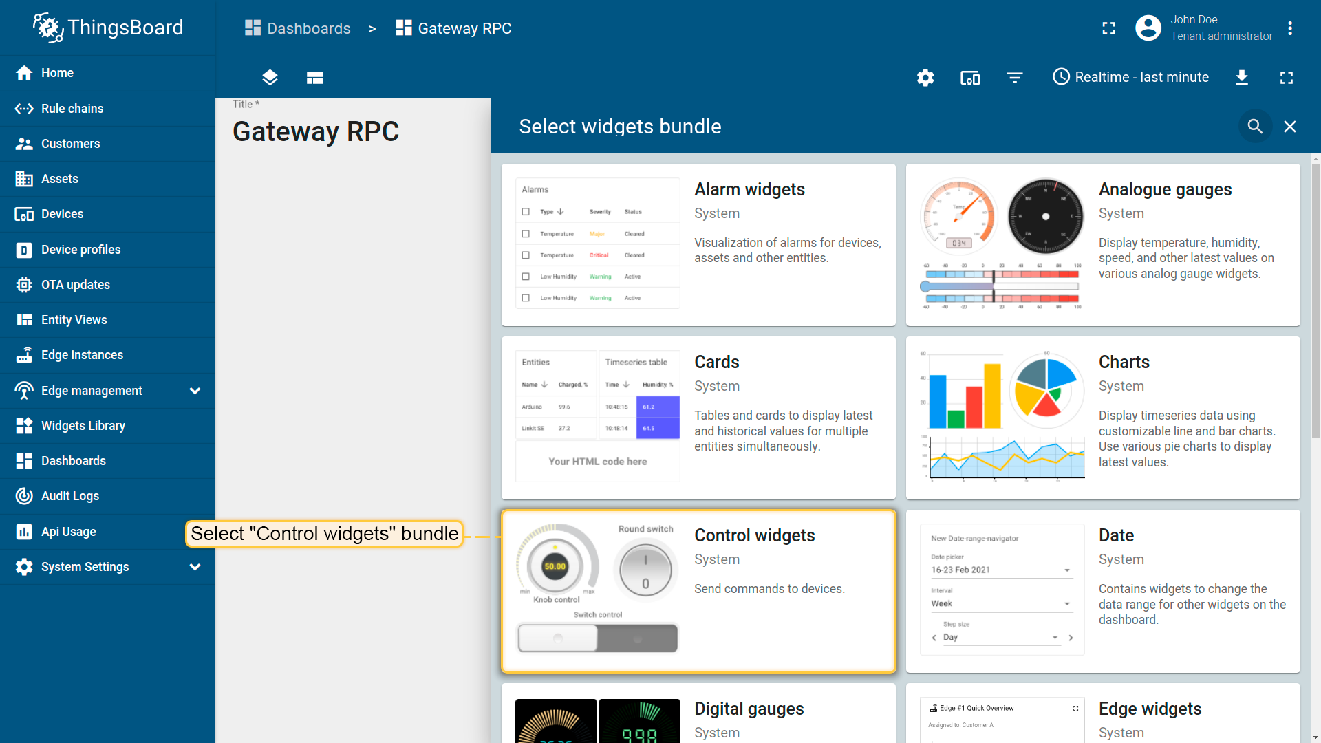Open manage layouts icon

coord(315,78)
